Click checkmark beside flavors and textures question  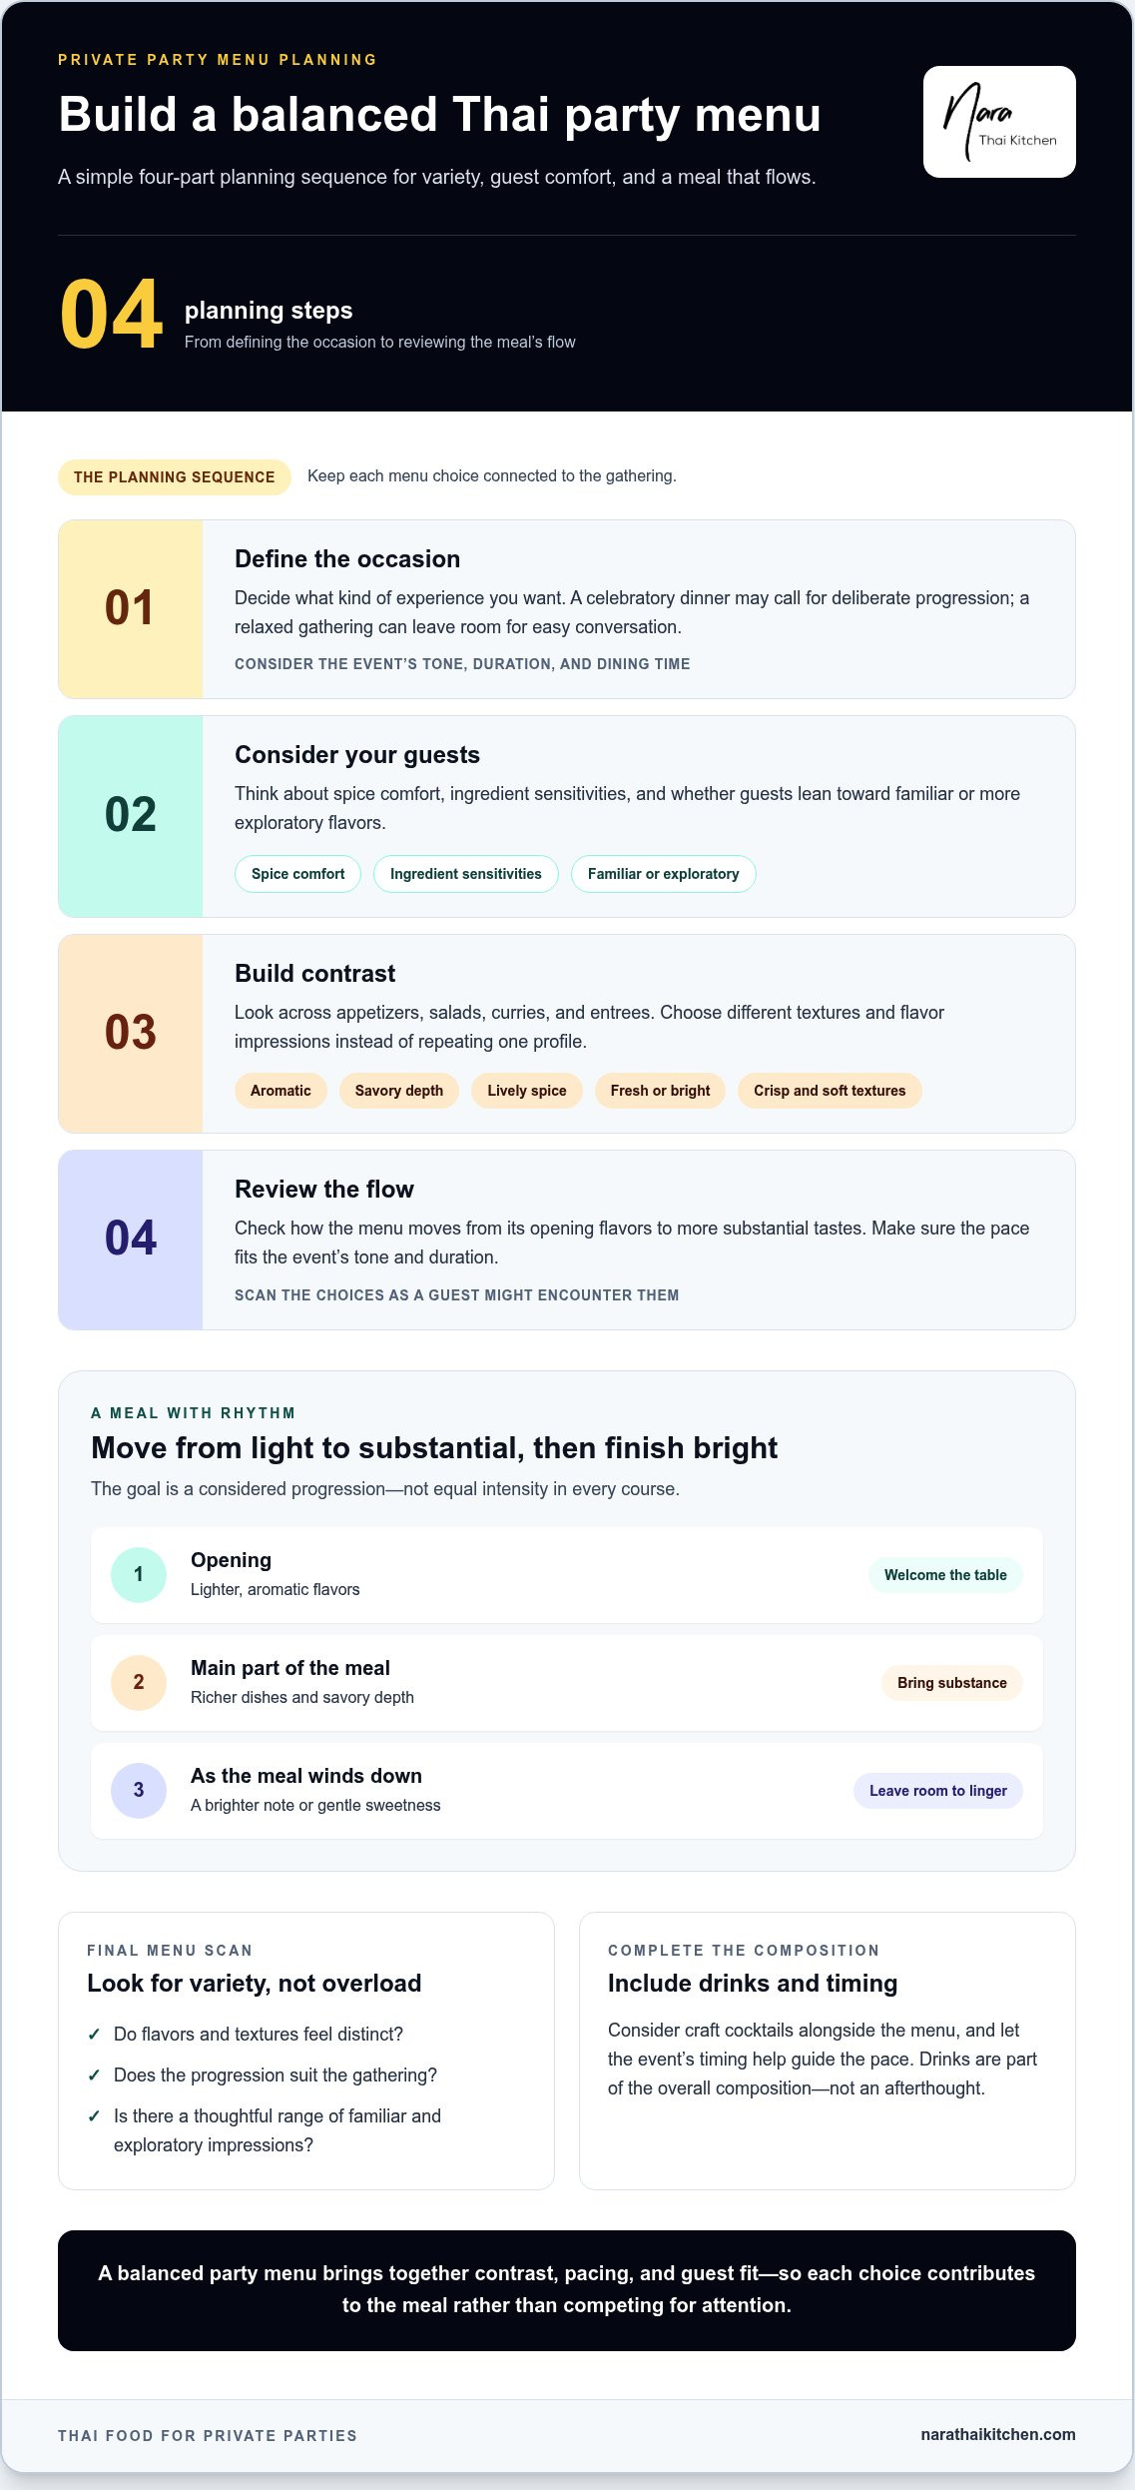[x=94, y=2034]
